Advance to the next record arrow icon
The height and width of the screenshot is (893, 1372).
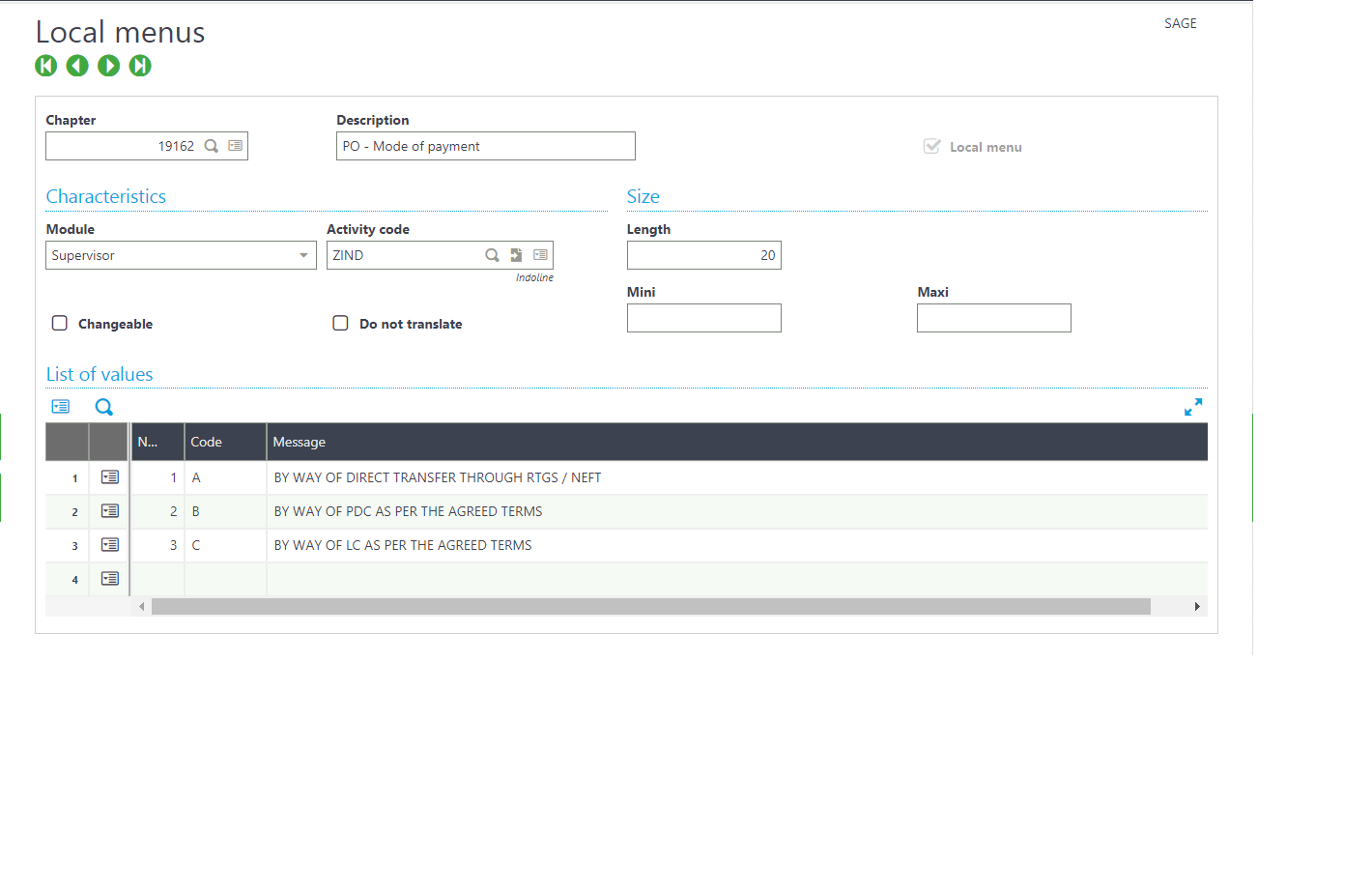[x=108, y=66]
